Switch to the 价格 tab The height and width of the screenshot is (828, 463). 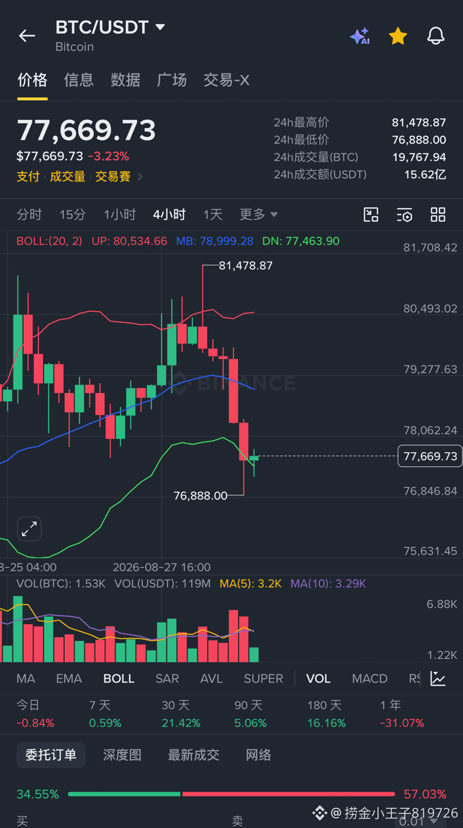tap(32, 80)
